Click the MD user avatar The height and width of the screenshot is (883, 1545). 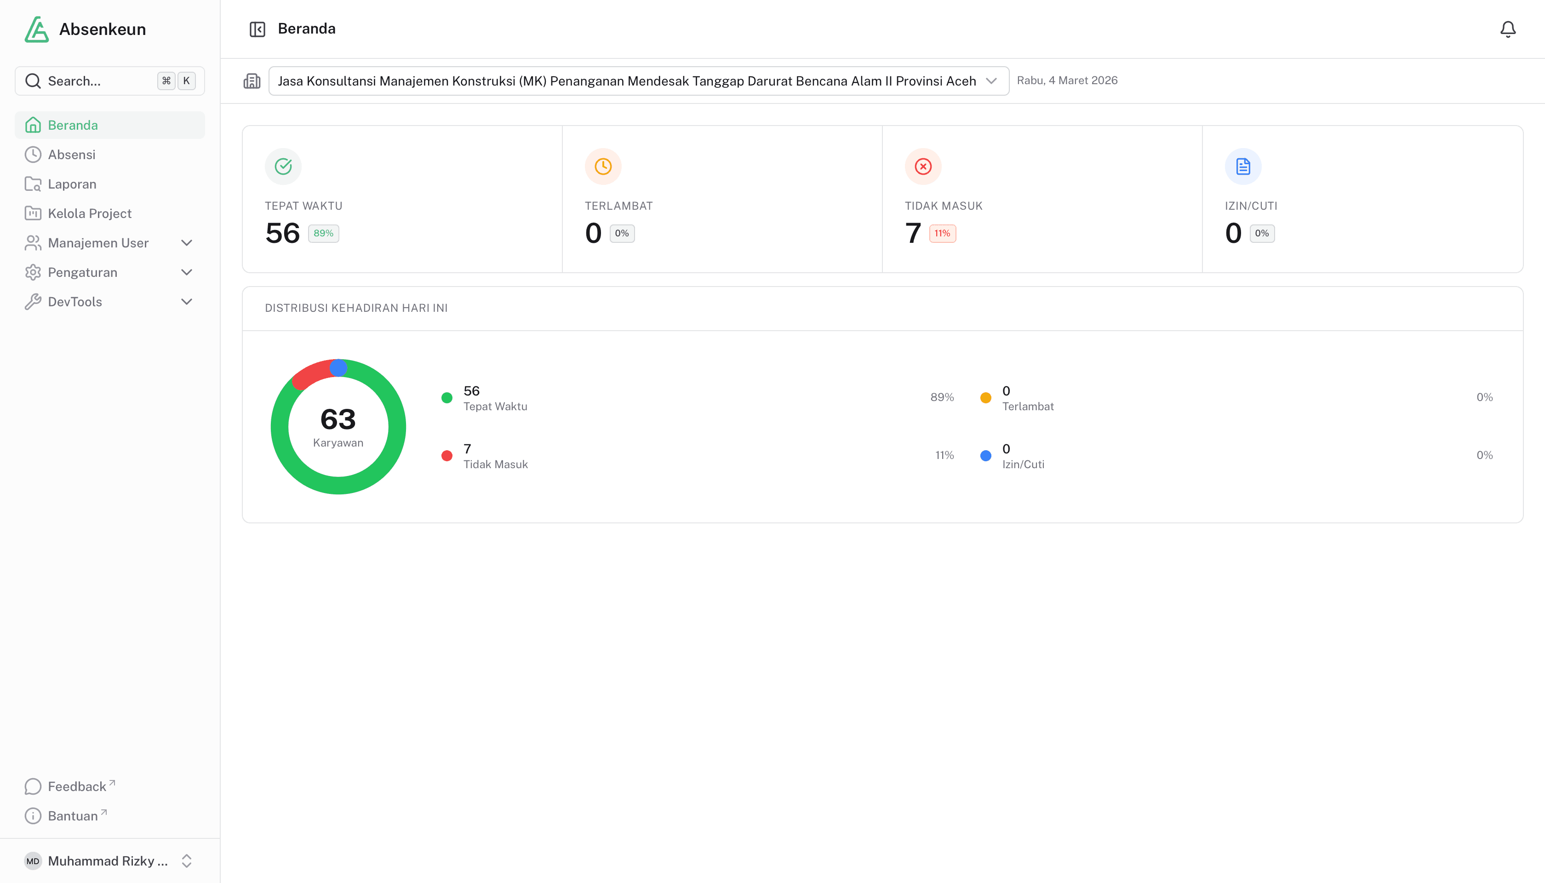[33, 860]
